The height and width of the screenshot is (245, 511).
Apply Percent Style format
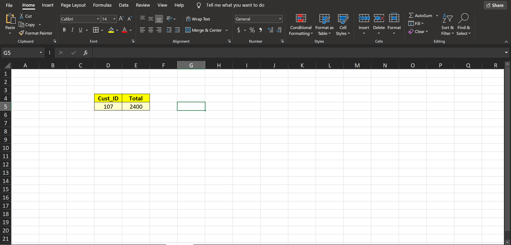[x=252, y=30]
